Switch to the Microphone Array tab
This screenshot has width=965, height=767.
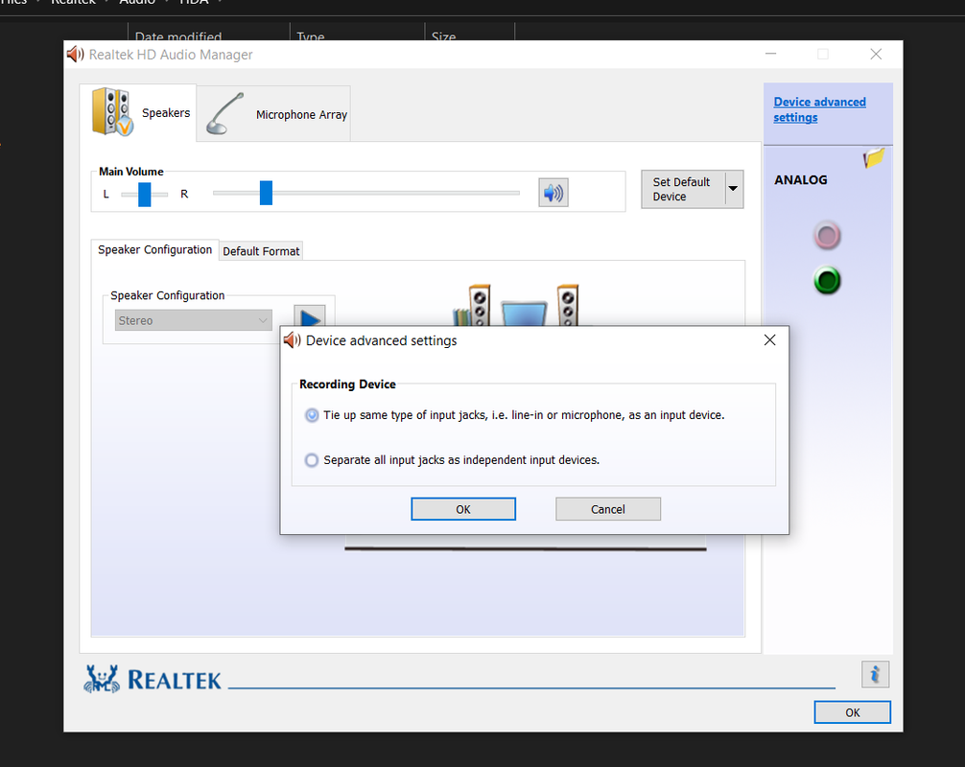coord(274,114)
